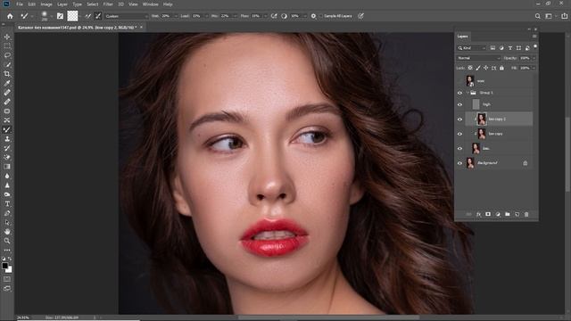Toggle clean brush after each stroke
Viewport: 571px width, 321px height.
pyautogui.click(x=98, y=16)
